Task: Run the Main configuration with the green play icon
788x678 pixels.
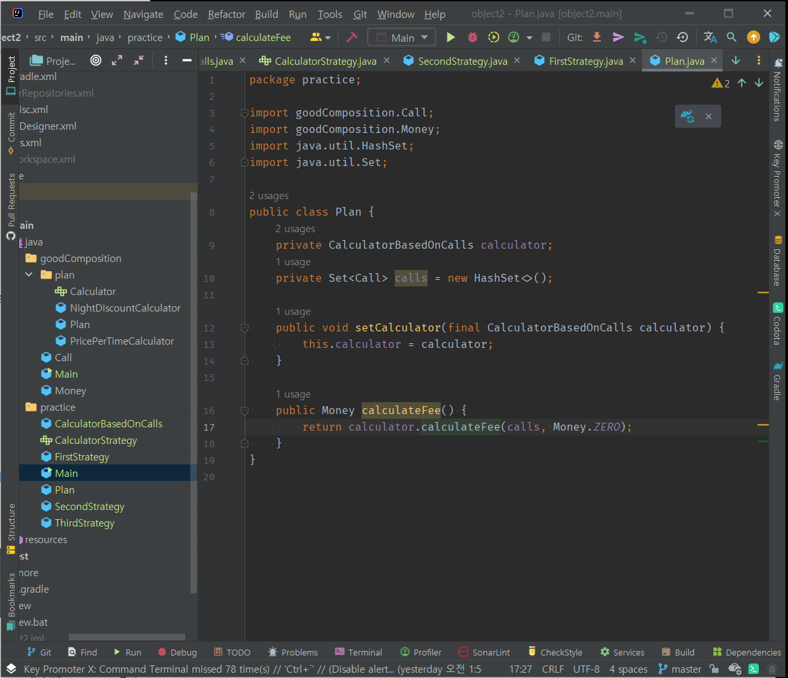Action: [x=451, y=38]
